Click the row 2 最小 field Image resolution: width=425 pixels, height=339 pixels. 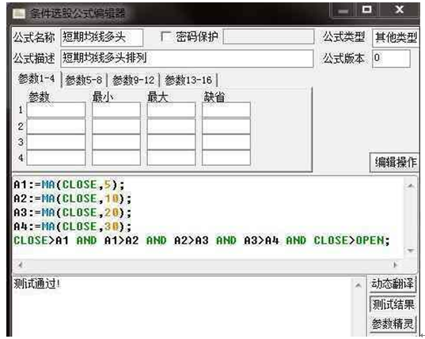tap(116, 126)
